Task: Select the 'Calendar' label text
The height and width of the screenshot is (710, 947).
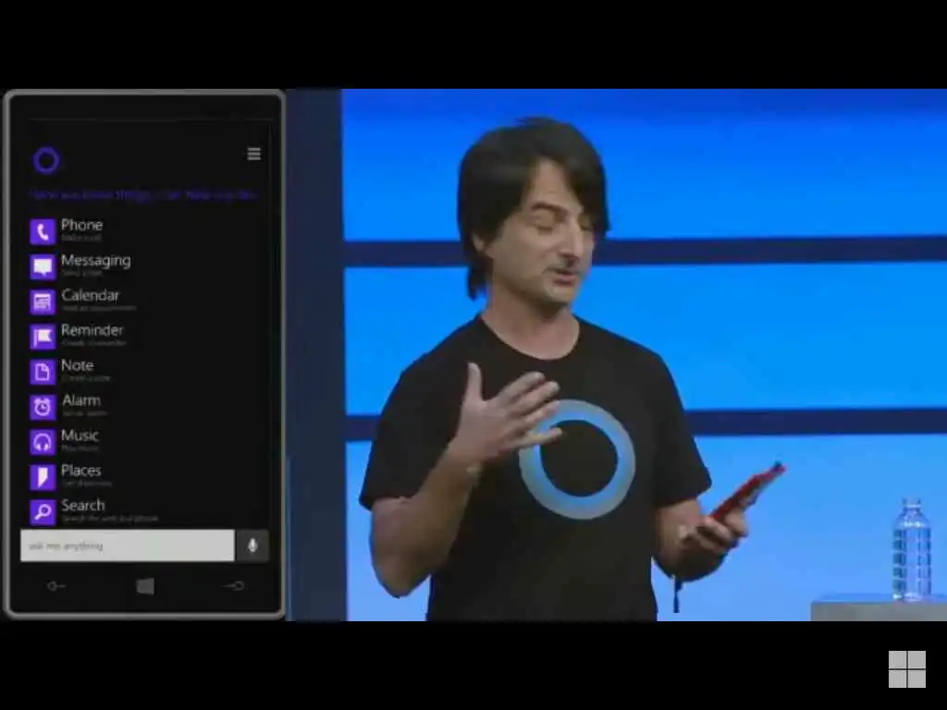Action: tap(90, 295)
